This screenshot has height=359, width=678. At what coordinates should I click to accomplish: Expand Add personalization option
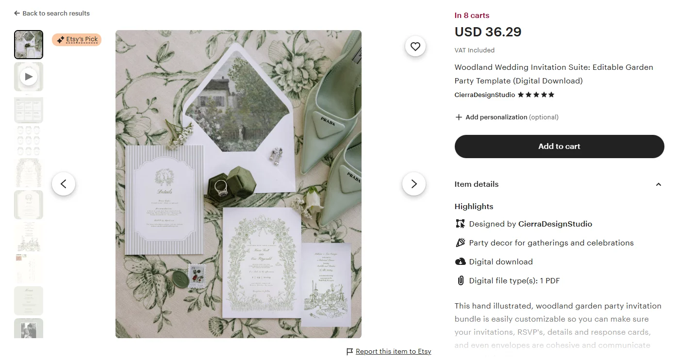[x=496, y=117]
